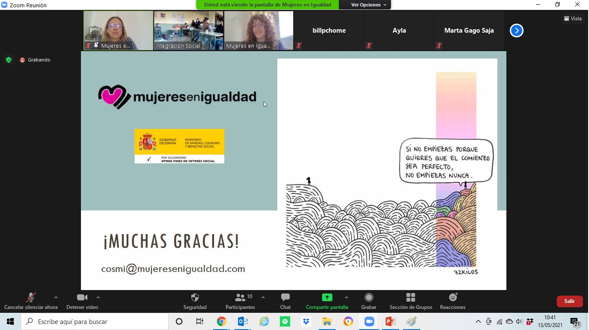Screen dimensions: 589x330
Task: Select Mujeres en Igua... curly-haired participant thumbnail
Action: [259, 31]
